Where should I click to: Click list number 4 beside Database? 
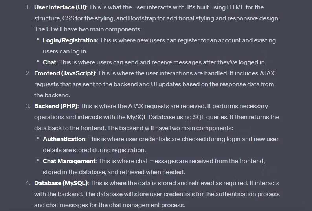click(x=28, y=183)
